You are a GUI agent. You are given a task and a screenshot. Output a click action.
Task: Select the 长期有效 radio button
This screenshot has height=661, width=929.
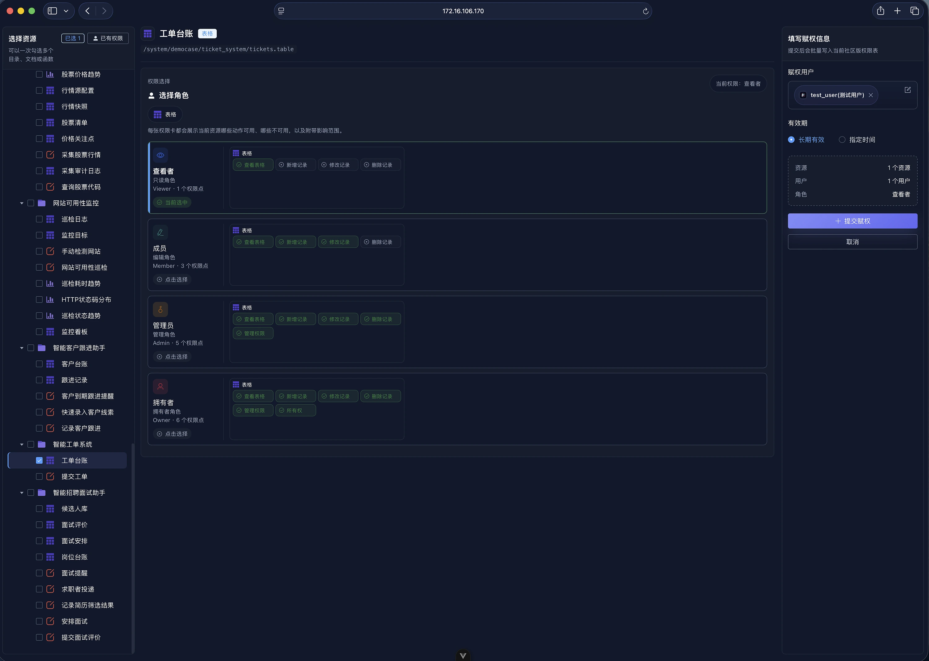coord(791,140)
